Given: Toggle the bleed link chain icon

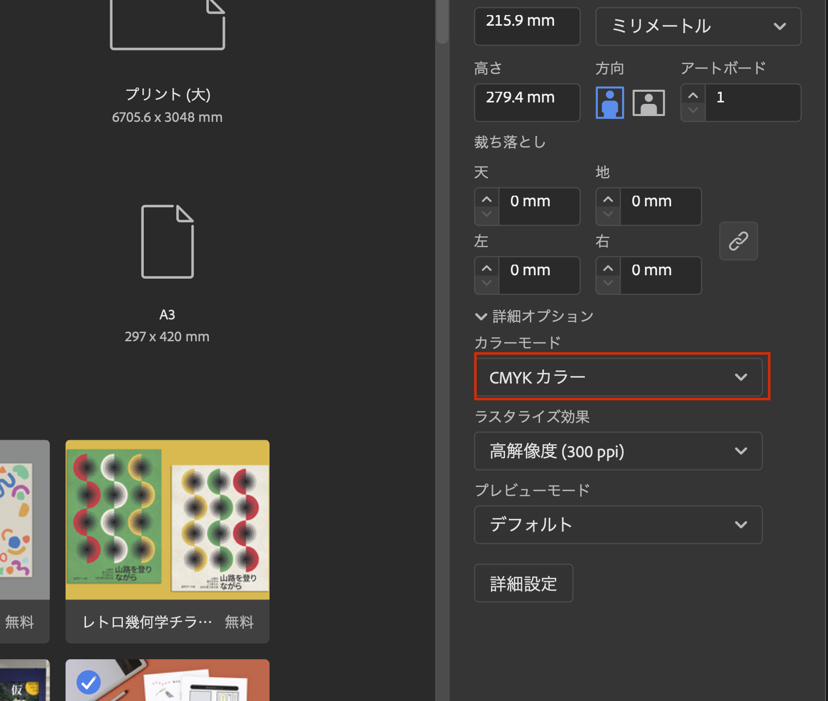Looking at the screenshot, I should (x=738, y=241).
